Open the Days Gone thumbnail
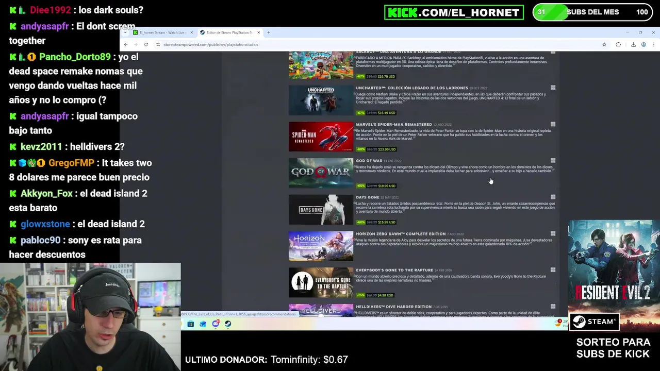Screen dimensions: 660x371 (321, 209)
